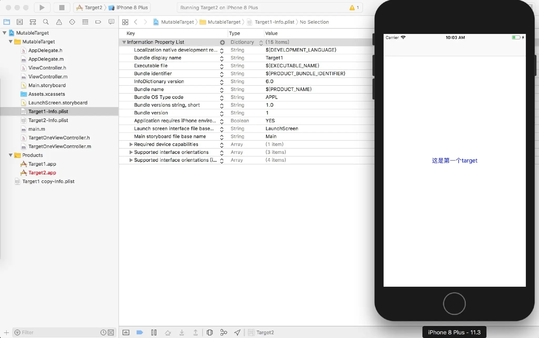Open the Report navigator
Viewport: 539px width, 338px height.
click(111, 22)
